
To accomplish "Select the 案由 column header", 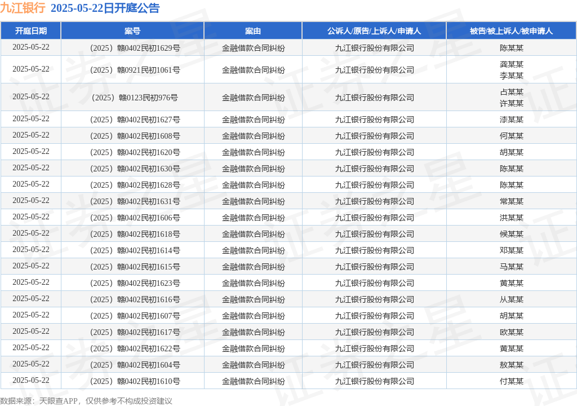I will pyautogui.click(x=253, y=31).
